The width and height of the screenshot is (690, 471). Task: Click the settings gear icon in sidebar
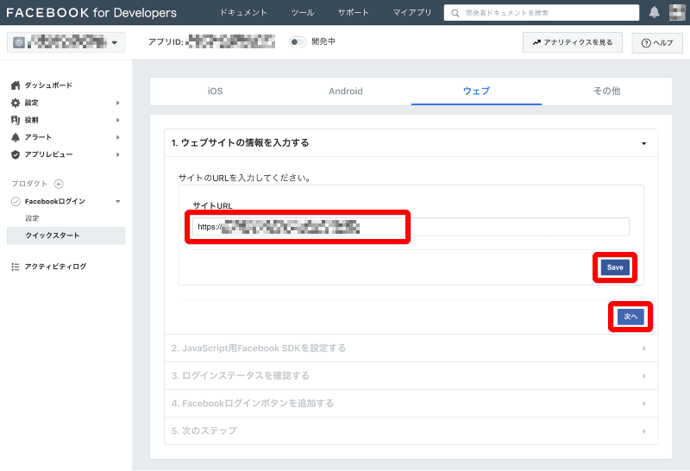(x=16, y=103)
